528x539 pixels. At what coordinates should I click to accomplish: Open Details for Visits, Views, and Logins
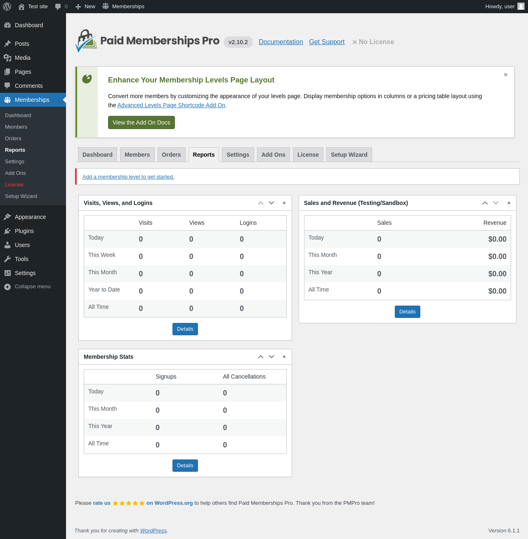(x=185, y=329)
